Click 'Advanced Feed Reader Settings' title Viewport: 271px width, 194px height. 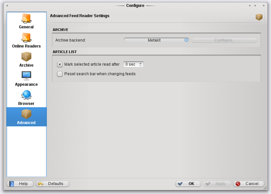80,16
